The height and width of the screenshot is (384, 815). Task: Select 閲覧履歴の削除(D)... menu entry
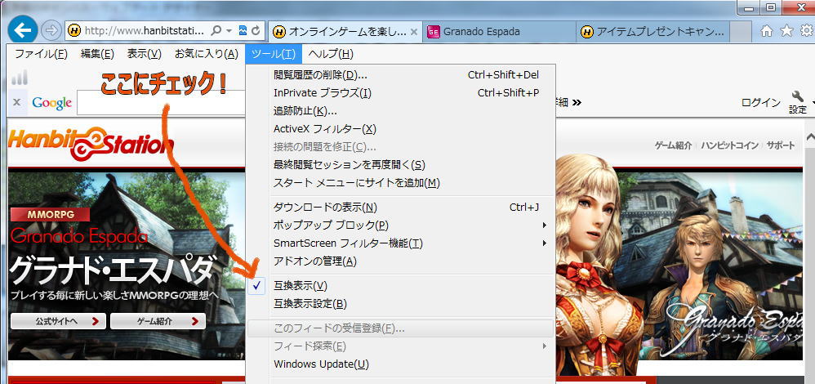coord(400,75)
